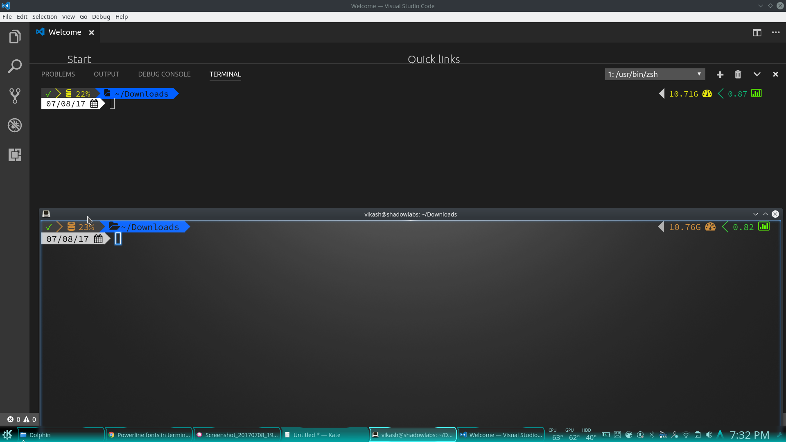Click inside the VS Code terminal area
This screenshot has width=786, height=442.
click(327, 156)
